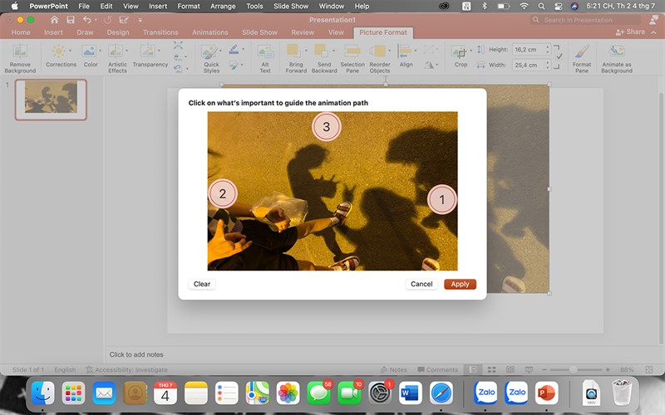Screen dimensions: 665x415
Task: Click the Home icon in title bar
Action: (x=54, y=20)
